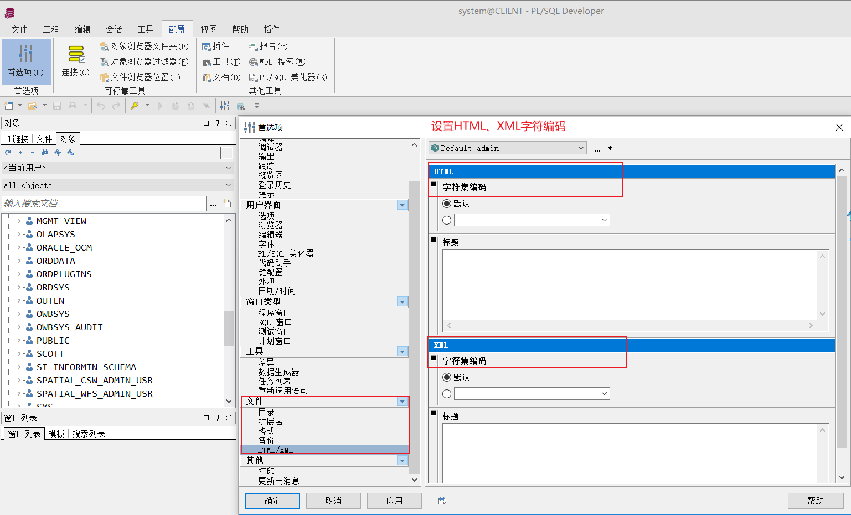This screenshot has width=851, height=515.
Task: Click the HTML 标题 horizontal scrollbar
Action: (630, 326)
